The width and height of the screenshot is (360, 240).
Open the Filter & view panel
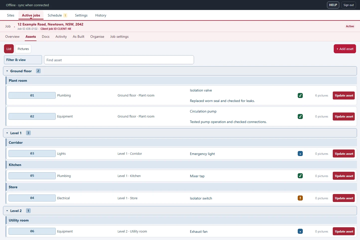(x=23, y=60)
